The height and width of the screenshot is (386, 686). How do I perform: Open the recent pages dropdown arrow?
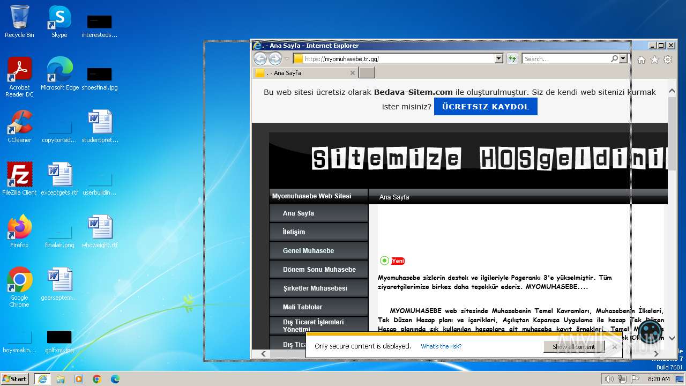click(x=287, y=59)
